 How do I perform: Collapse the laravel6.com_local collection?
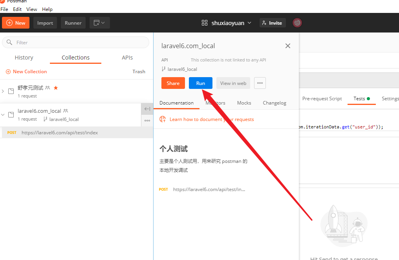point(3,115)
